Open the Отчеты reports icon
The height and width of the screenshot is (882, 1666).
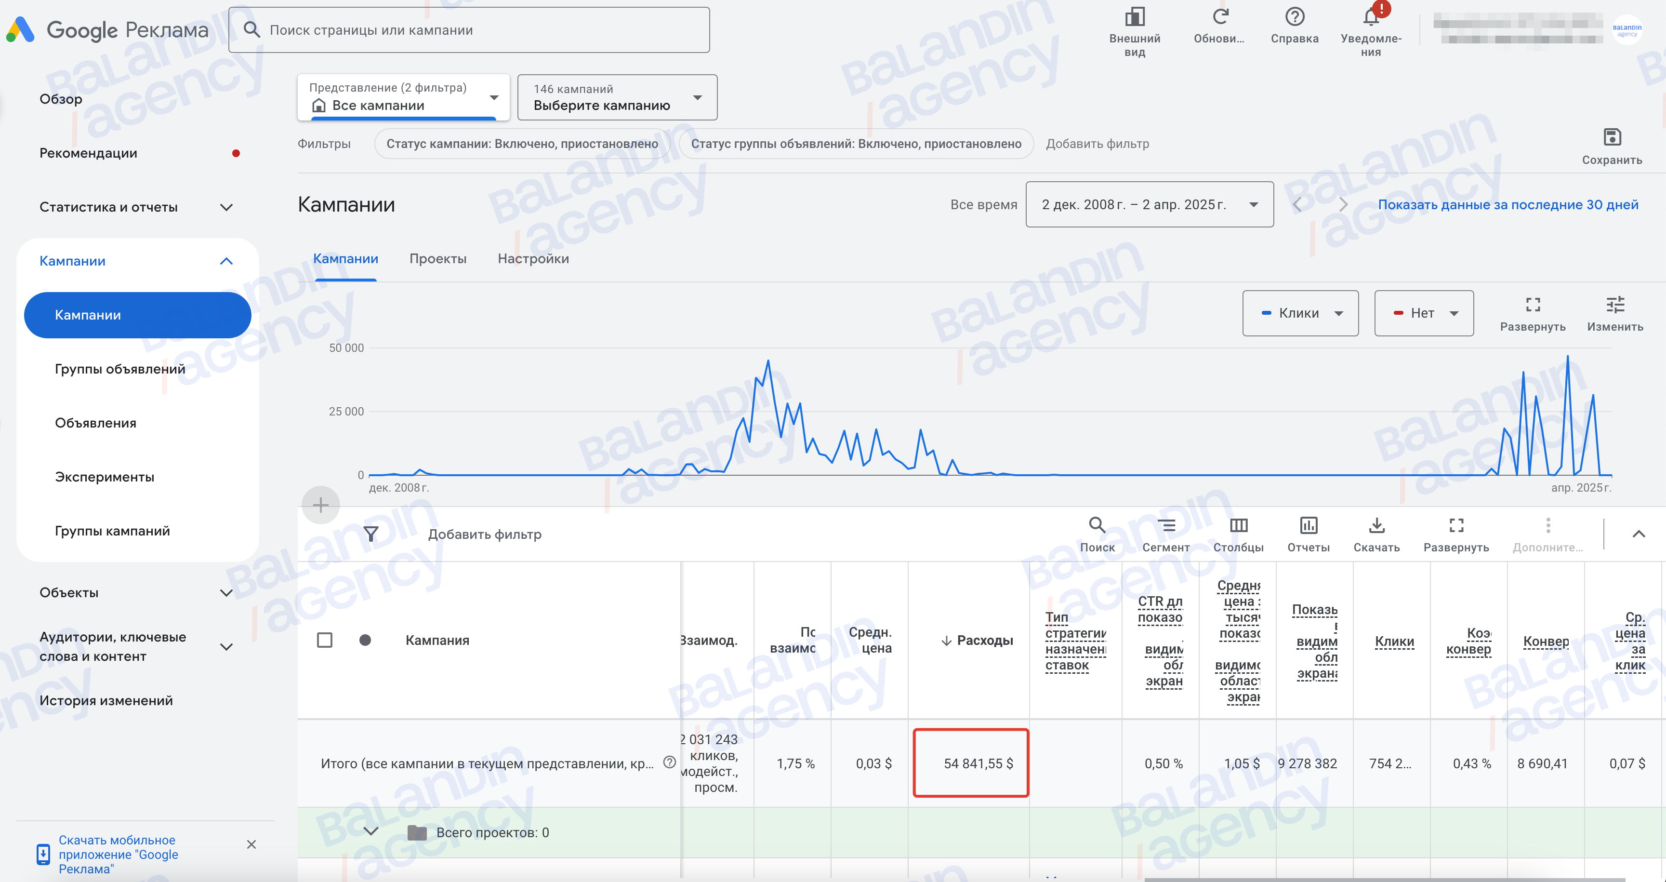tap(1309, 525)
